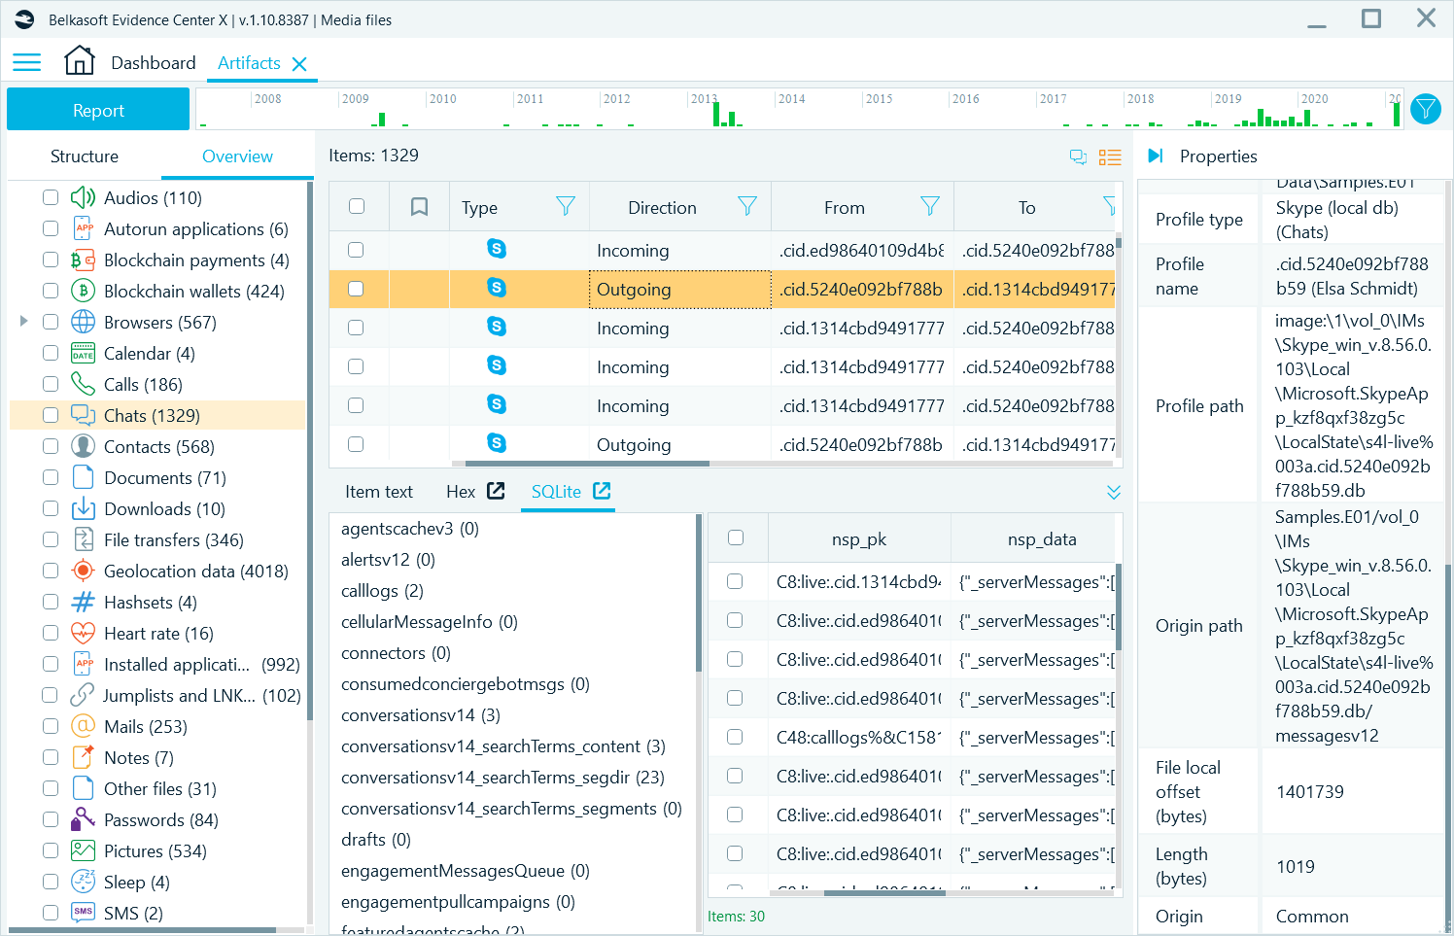Screen dimensions: 1454x936
Task: Switch to chat conversation view icon
Action: 1078,157
